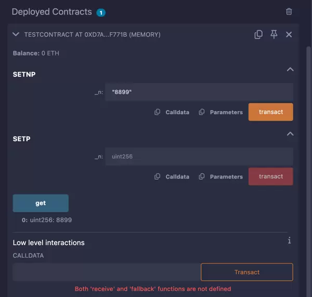Click the SETNP _n input field
This screenshot has width=312, height=297.
point(199,92)
